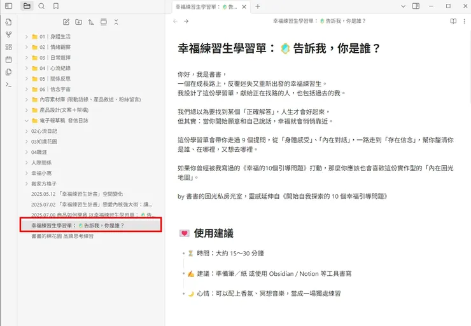Viewport: 471px width, 326px height.
Task: Click the line starting by 書書的回光私房光室
Action: click(283, 196)
